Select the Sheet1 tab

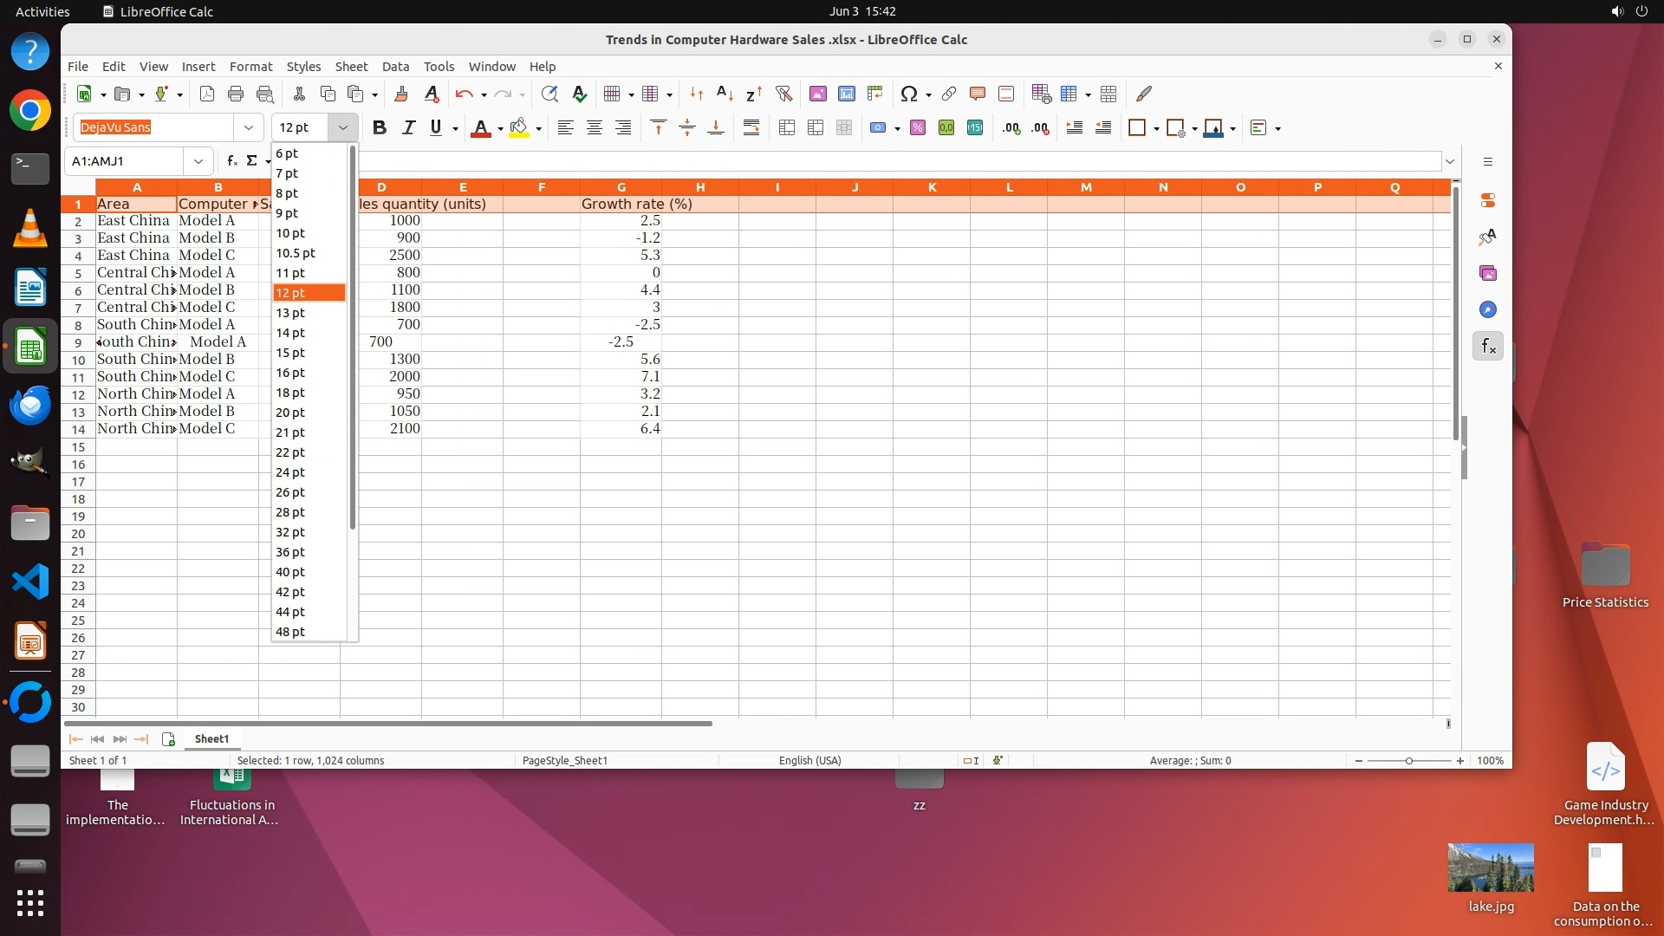coord(211,739)
